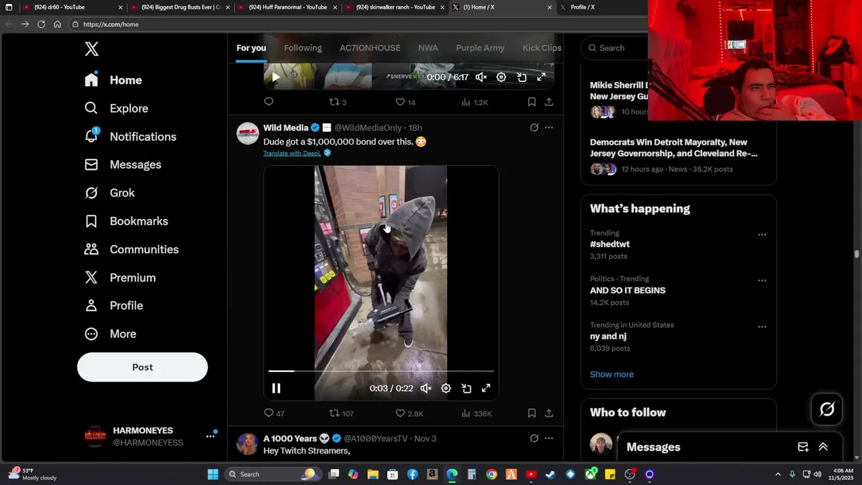Reply to the Wild Media post
This screenshot has height=485, width=862.
(x=275, y=413)
